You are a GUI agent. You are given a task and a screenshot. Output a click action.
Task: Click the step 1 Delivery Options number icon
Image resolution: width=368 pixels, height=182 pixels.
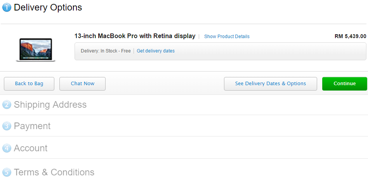coord(7,7)
